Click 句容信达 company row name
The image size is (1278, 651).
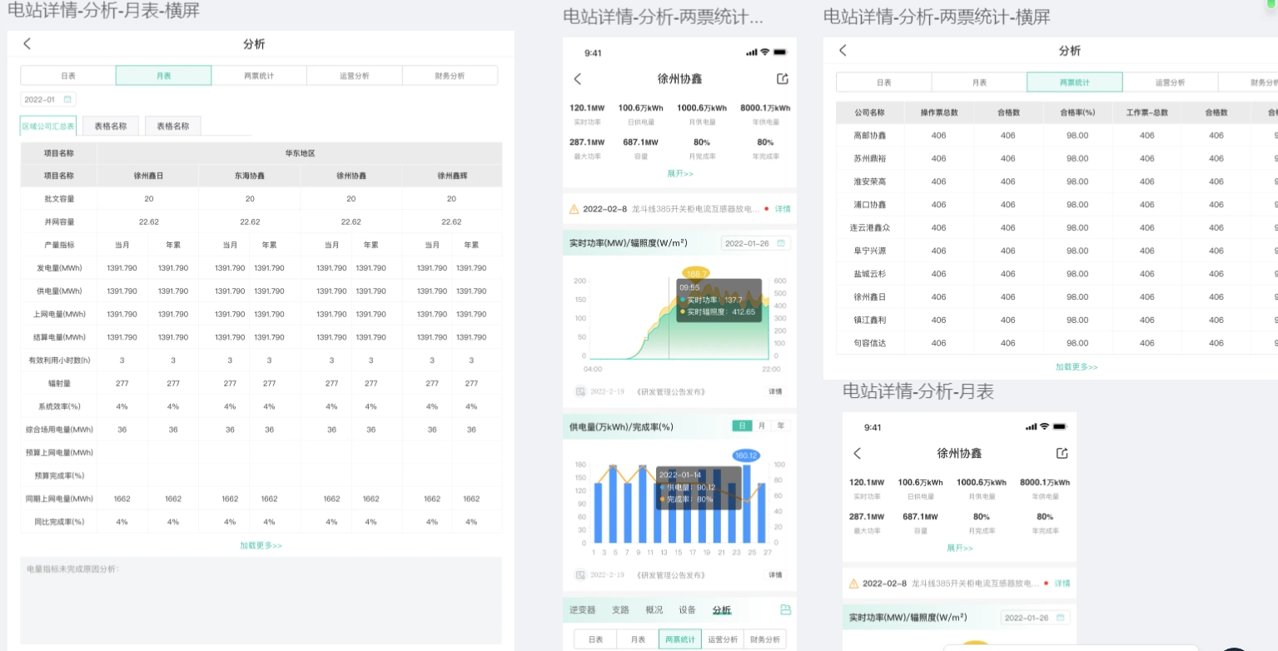(869, 343)
